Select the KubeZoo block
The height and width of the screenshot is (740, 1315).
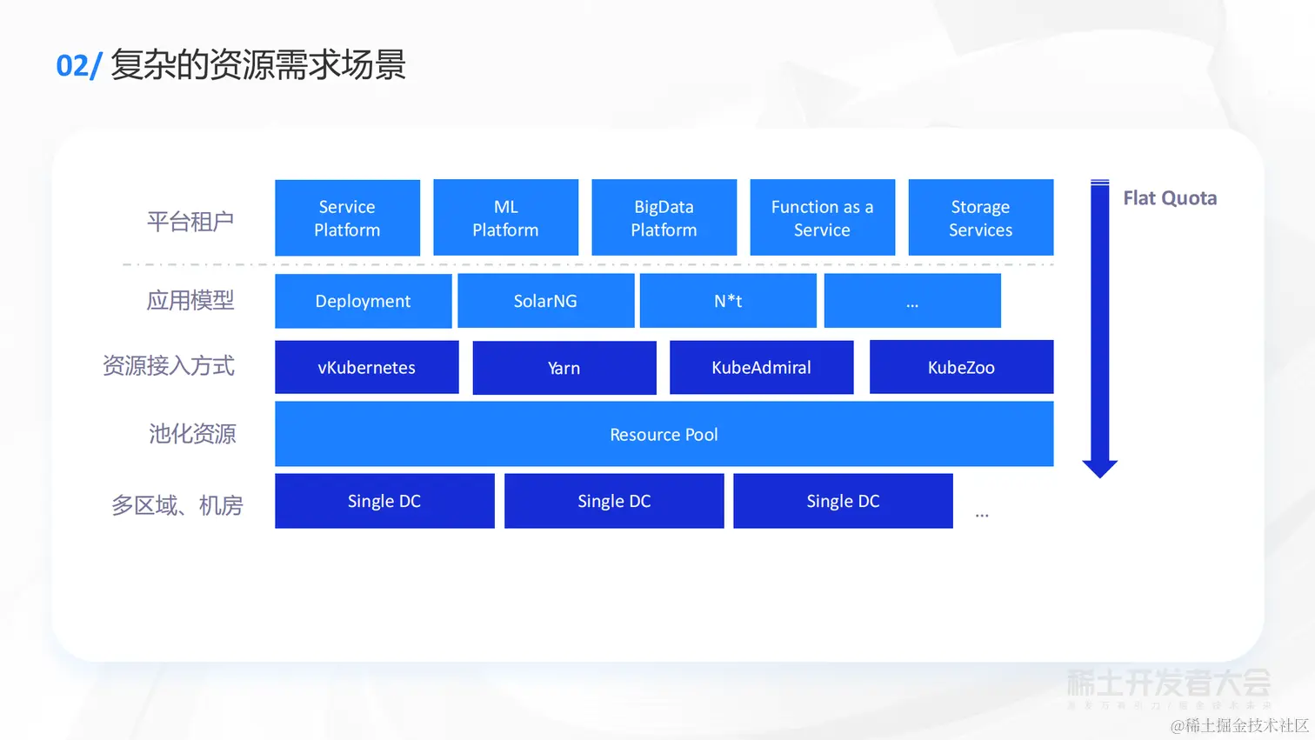(961, 367)
